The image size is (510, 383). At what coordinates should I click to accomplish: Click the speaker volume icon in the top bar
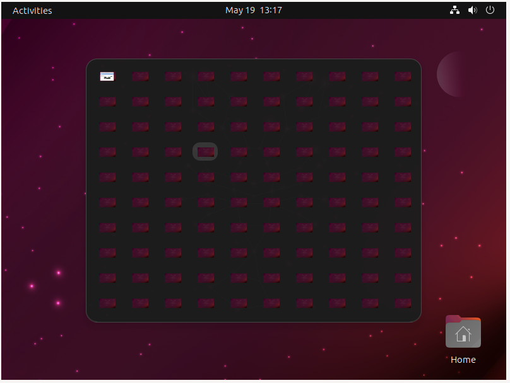coord(472,10)
